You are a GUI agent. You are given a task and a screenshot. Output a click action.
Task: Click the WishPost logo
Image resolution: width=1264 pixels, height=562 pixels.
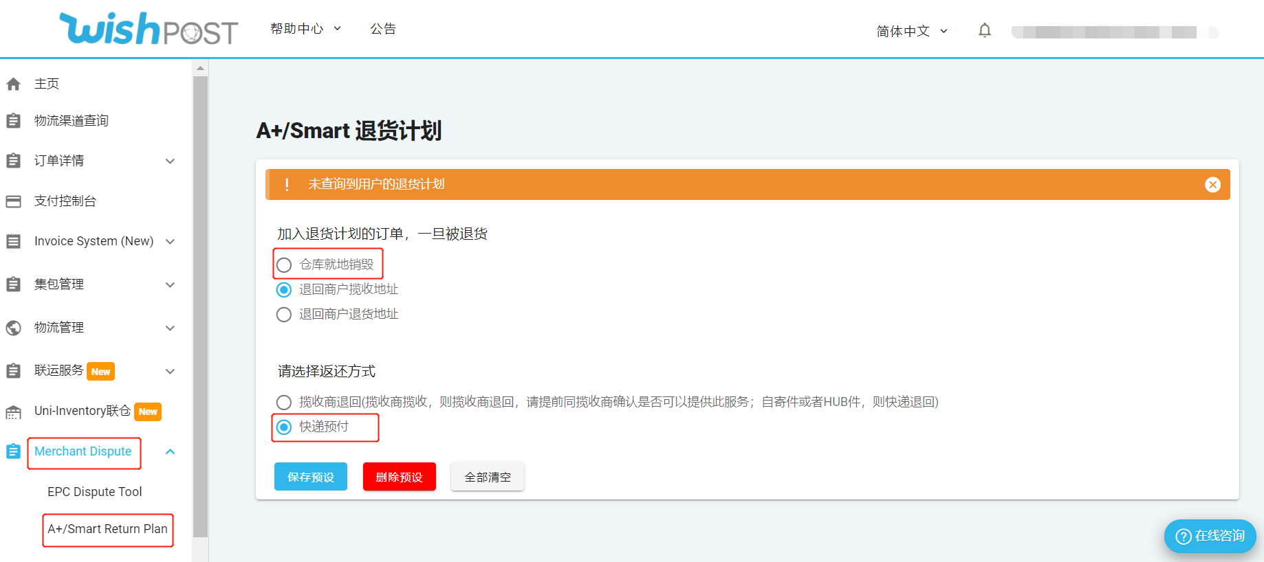(x=148, y=30)
